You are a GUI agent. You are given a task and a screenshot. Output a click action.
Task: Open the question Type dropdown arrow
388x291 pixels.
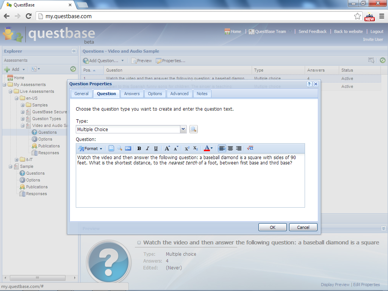pyautogui.click(x=183, y=129)
